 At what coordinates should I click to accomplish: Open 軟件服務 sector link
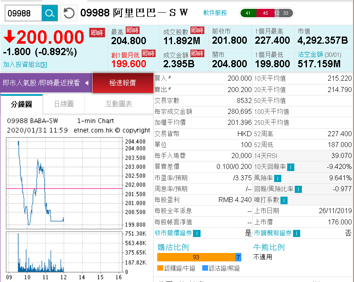point(215,13)
